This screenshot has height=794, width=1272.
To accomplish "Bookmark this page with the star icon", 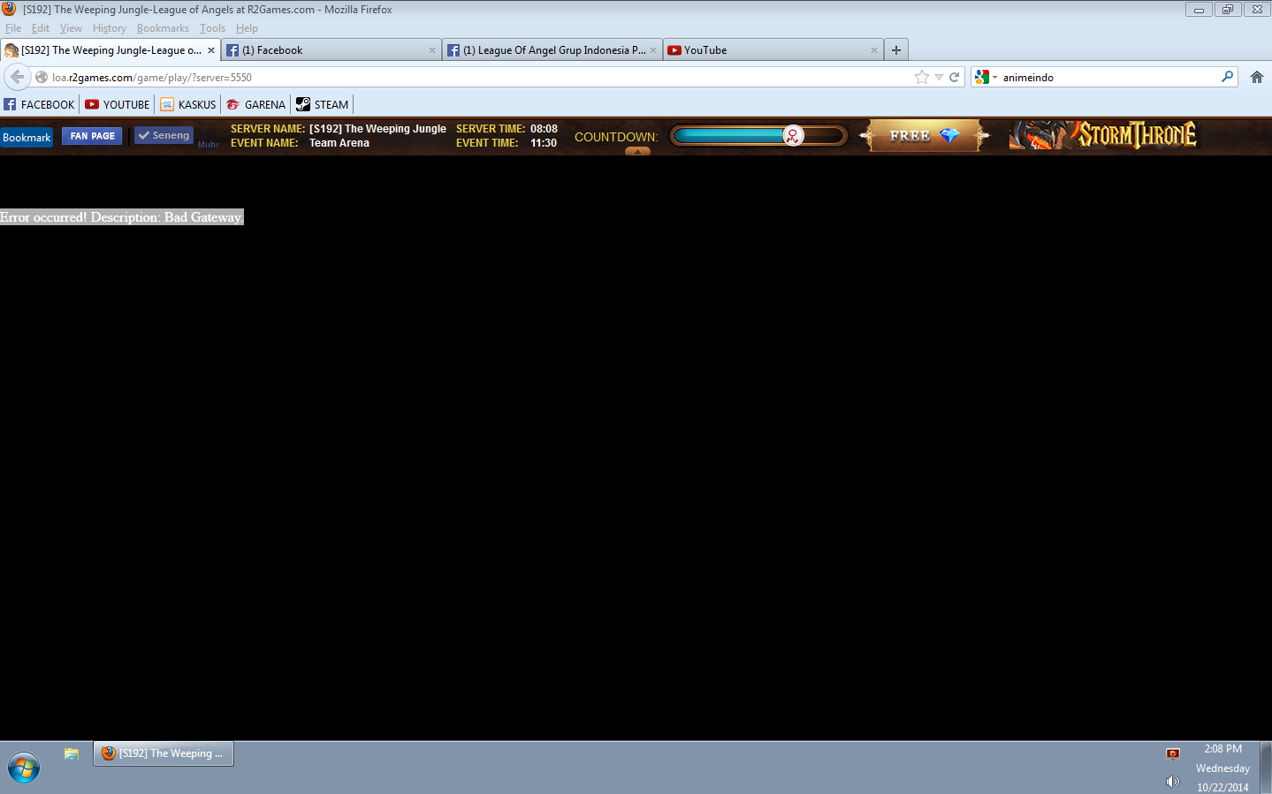I will click(x=922, y=77).
